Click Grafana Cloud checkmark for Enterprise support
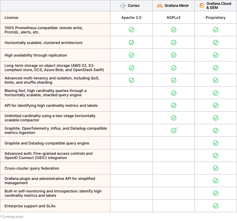Image resolution: width=237 pixels, height=221 pixels. click(x=216, y=206)
